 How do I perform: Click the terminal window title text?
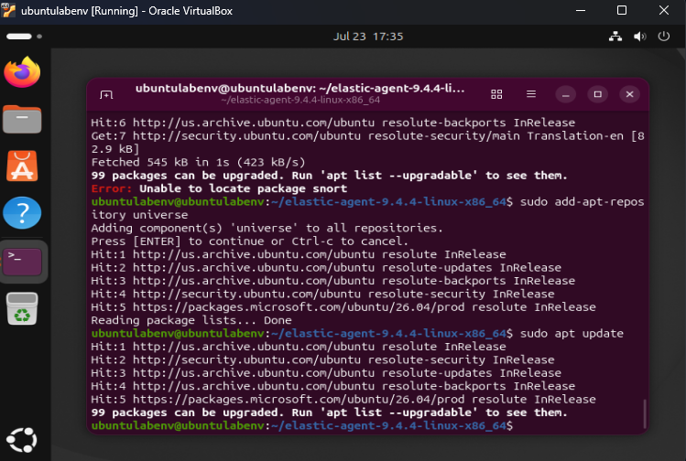[x=300, y=89]
